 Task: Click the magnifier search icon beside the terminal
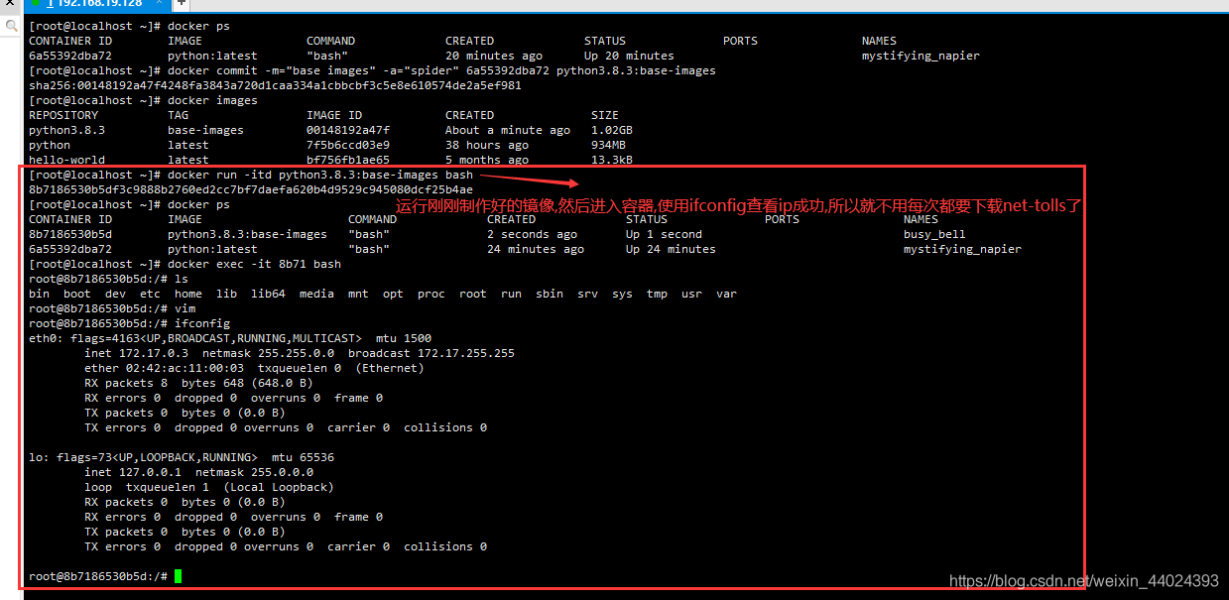11,27
